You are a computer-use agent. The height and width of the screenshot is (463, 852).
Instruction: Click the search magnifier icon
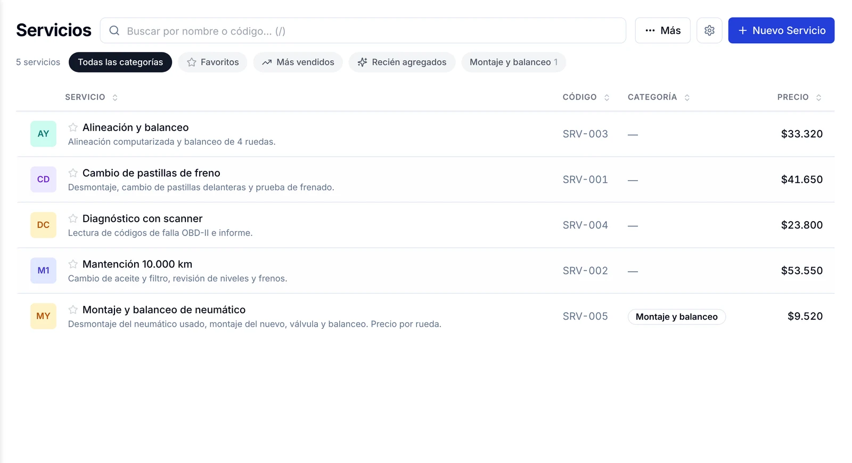(x=114, y=31)
